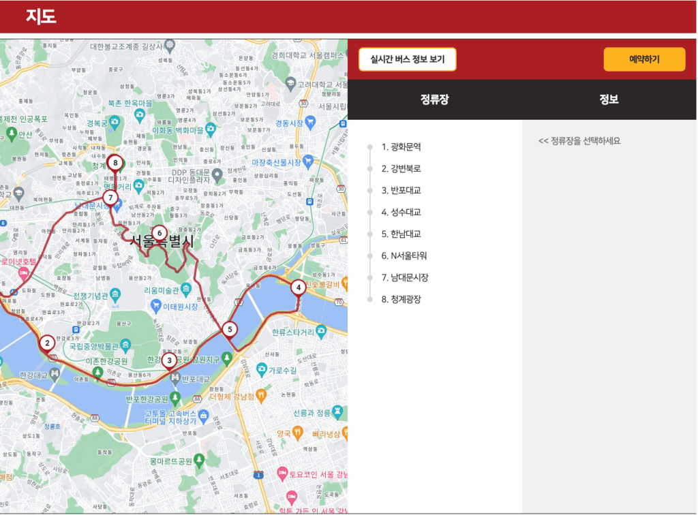Select the 정보 column header
This screenshot has height=515, width=698.
coord(609,99)
